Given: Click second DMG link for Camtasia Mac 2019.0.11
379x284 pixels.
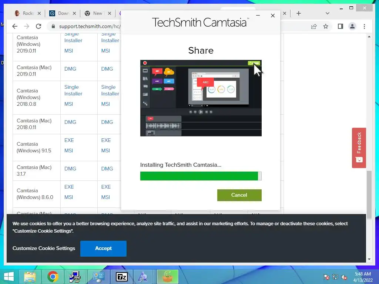Looking at the screenshot, I should [107, 69].
